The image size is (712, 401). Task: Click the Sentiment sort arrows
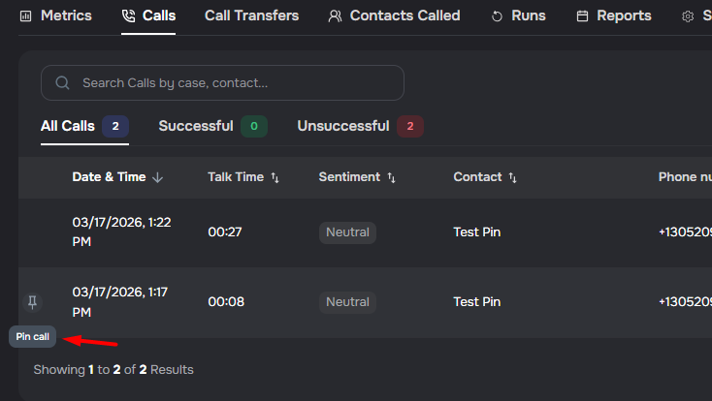392,177
